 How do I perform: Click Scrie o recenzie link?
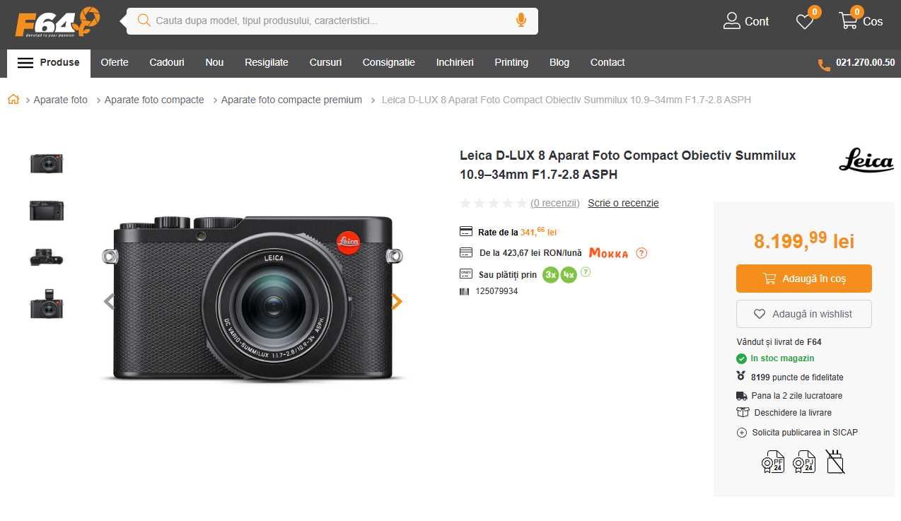point(623,203)
